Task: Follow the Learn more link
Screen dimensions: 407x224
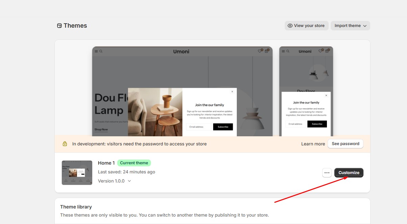Action: [x=313, y=144]
